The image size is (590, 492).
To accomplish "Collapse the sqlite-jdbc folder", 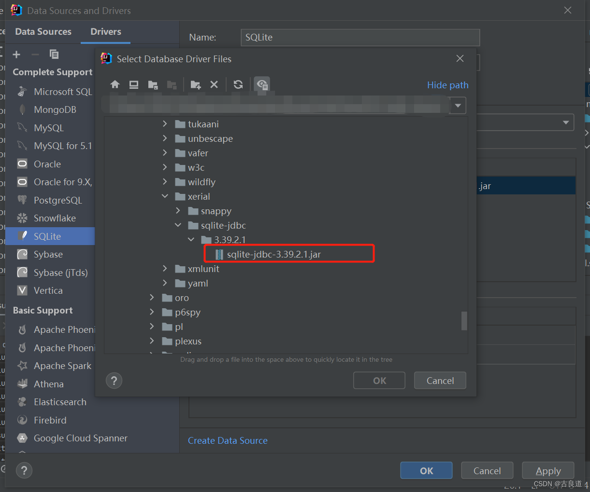I will pyautogui.click(x=178, y=225).
